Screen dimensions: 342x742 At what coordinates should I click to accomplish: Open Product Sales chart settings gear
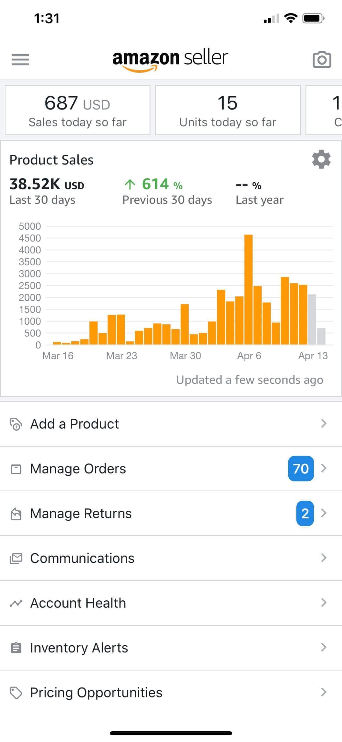pos(321,159)
